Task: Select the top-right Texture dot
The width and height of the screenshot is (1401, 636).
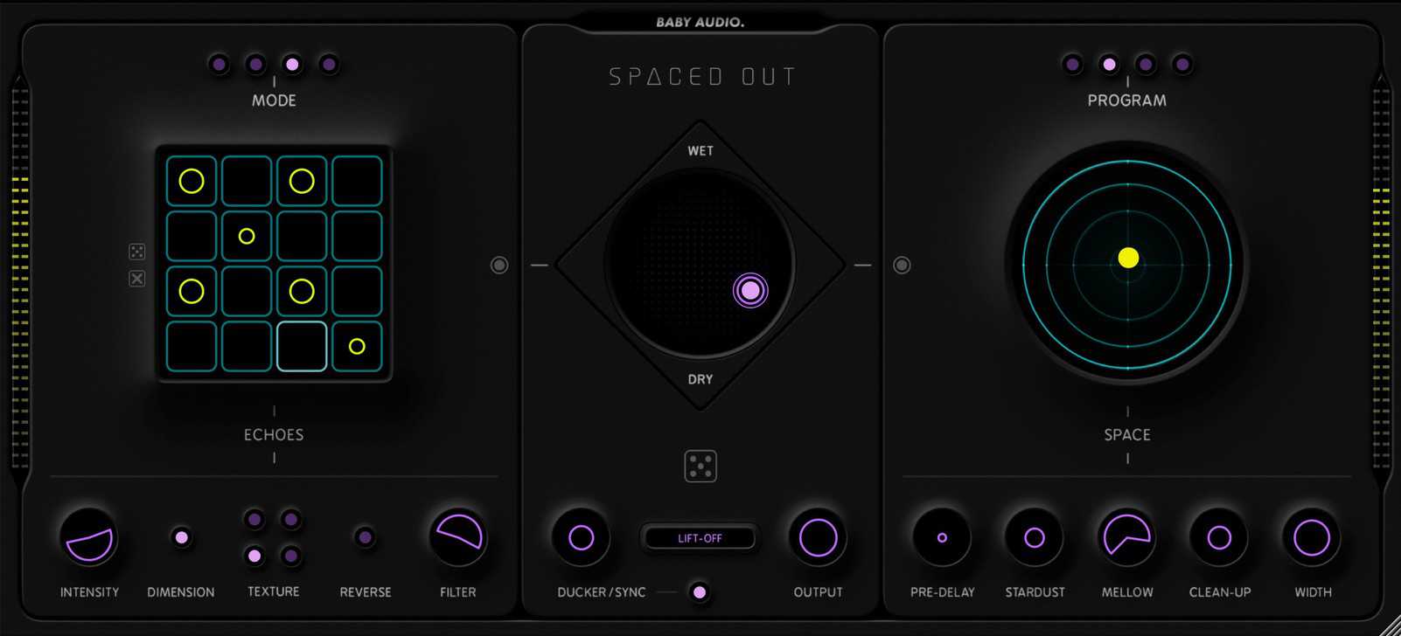Action: point(291,520)
